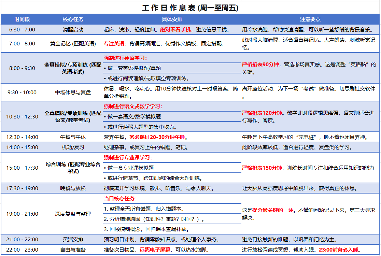The width and height of the screenshot is (381, 256).
Task: Select the '核心任务' header cell
Action: tap(73, 19)
